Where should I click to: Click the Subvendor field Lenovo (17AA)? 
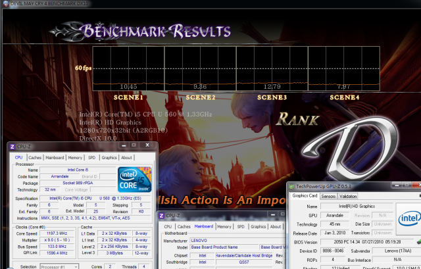point(397,251)
